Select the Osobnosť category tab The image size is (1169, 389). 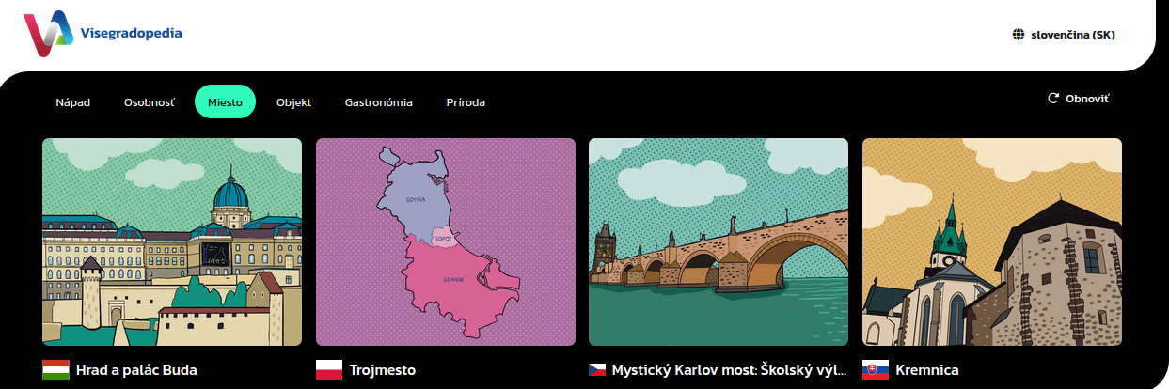click(149, 102)
